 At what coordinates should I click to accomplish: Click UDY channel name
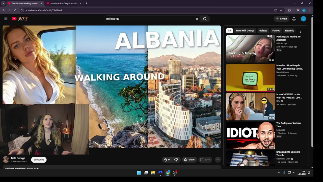(278, 101)
